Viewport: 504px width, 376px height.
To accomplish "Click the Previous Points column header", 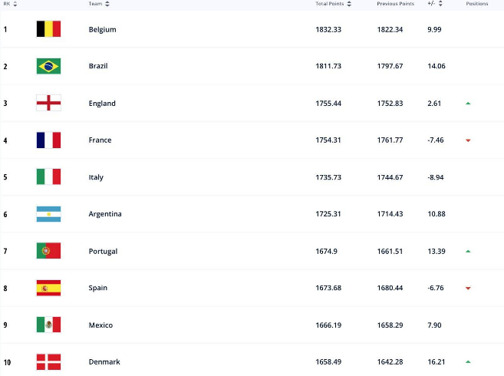I will click(x=395, y=4).
